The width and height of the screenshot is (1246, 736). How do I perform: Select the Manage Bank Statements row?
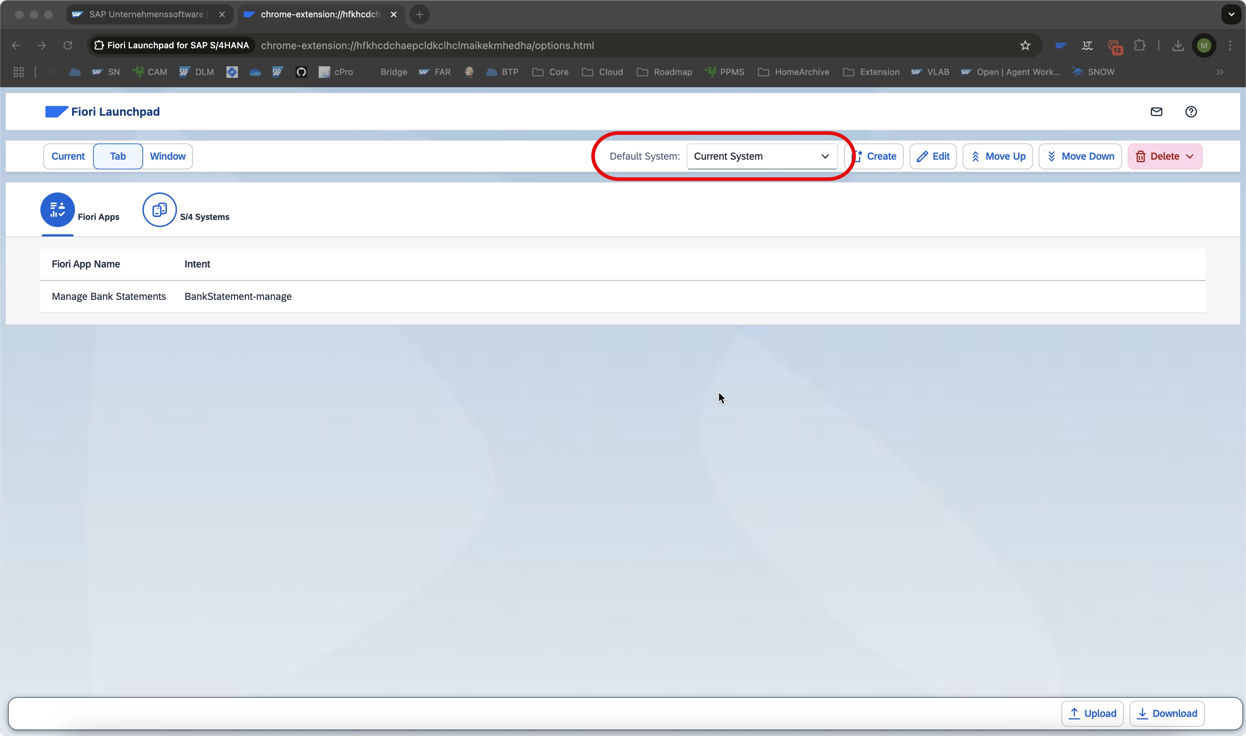point(623,297)
